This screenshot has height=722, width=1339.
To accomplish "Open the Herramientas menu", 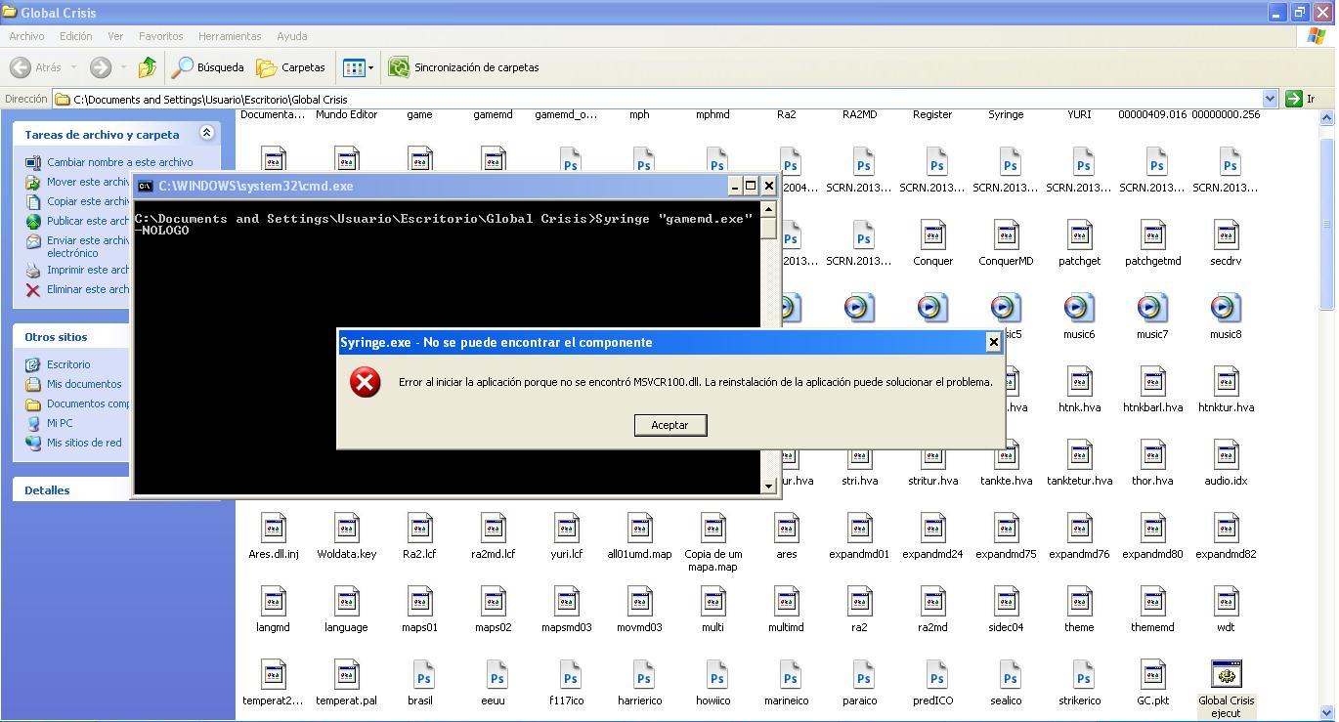I will [x=230, y=36].
